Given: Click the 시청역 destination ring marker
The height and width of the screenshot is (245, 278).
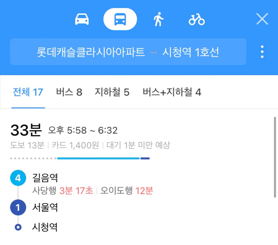Looking at the screenshot, I should (18, 227).
